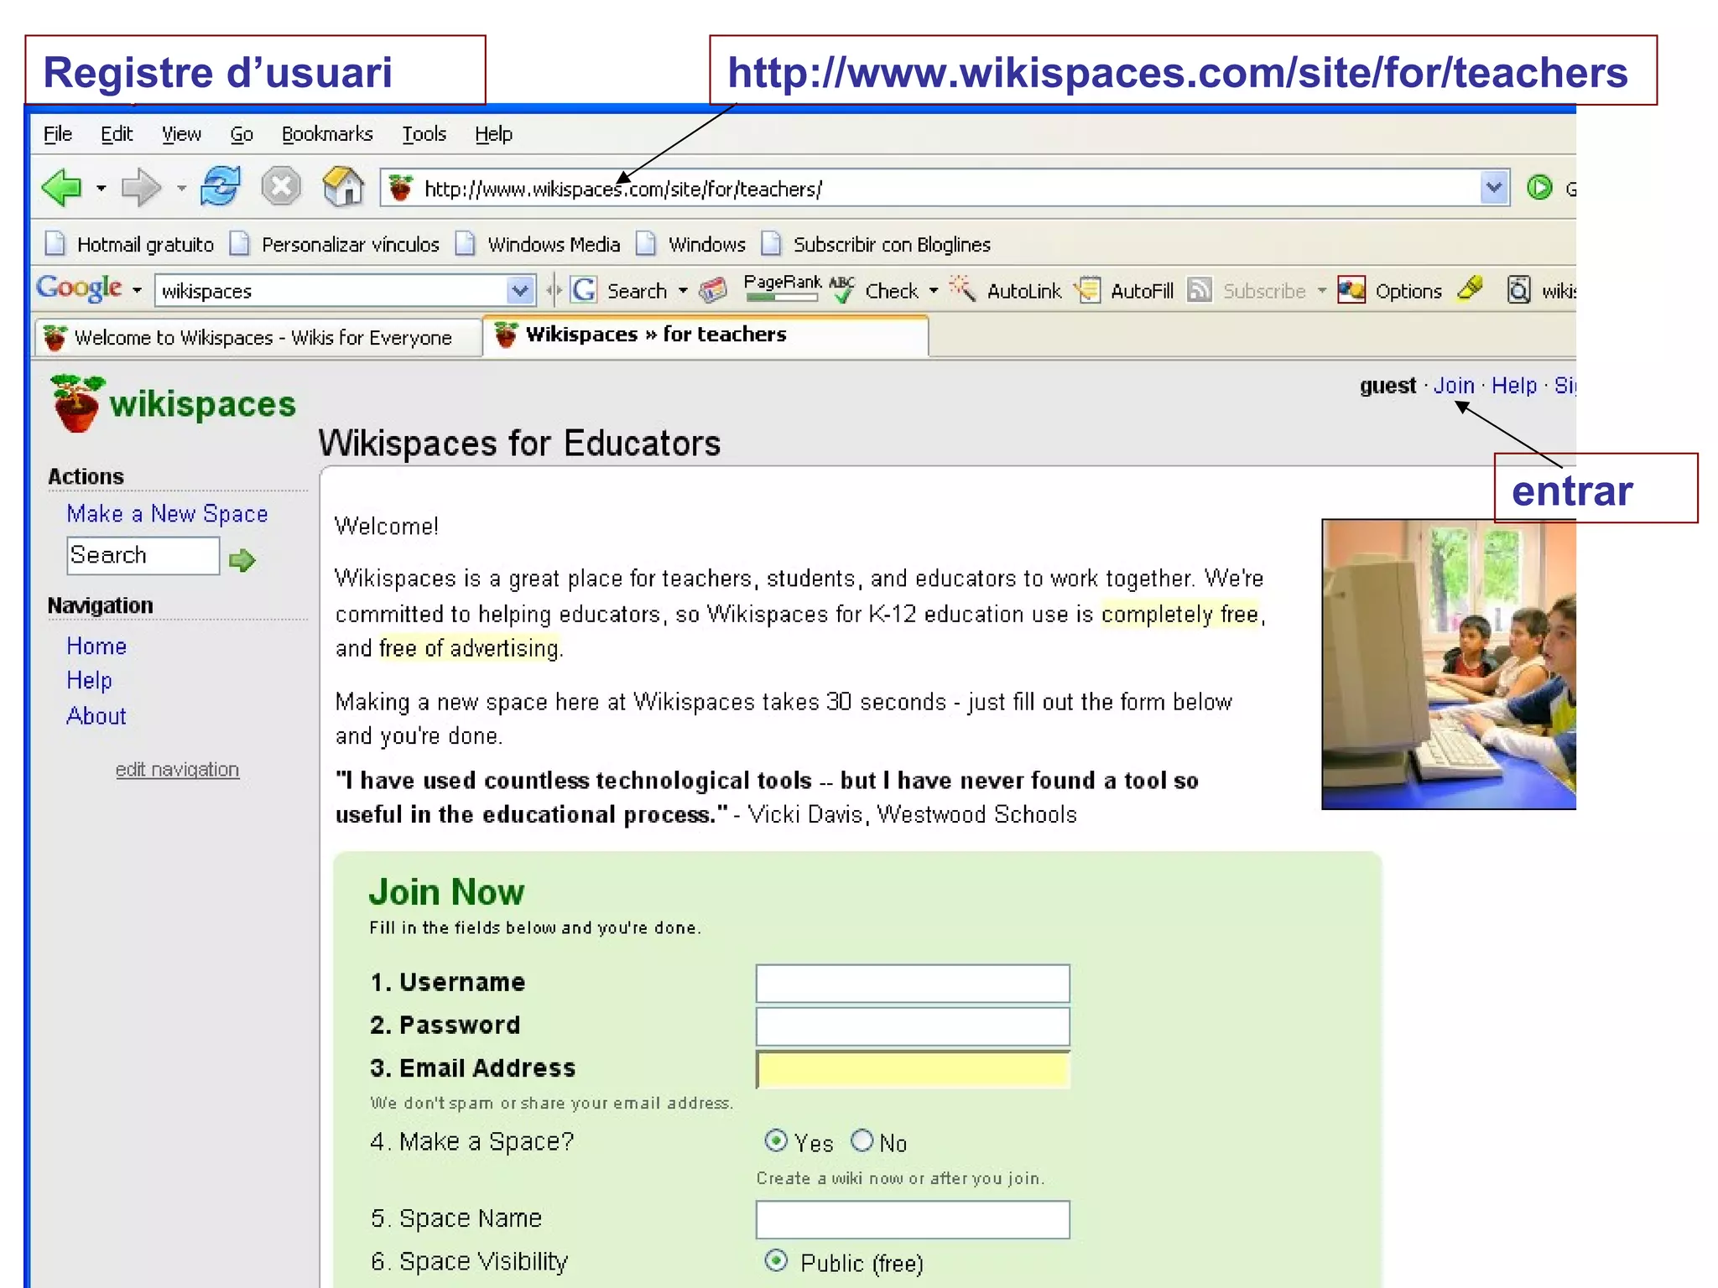
Task: Select No for Make a Space
Action: pyautogui.click(x=862, y=1140)
